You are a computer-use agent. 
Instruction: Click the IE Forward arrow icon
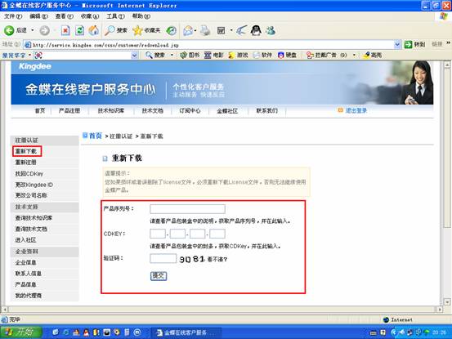point(44,30)
